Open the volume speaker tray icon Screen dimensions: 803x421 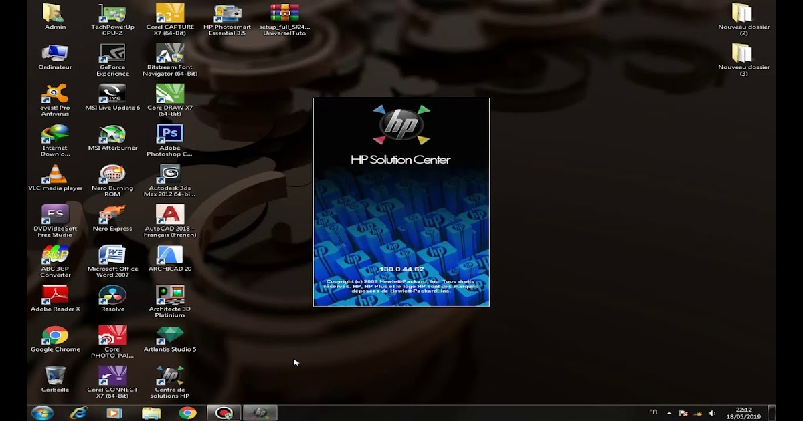point(712,413)
